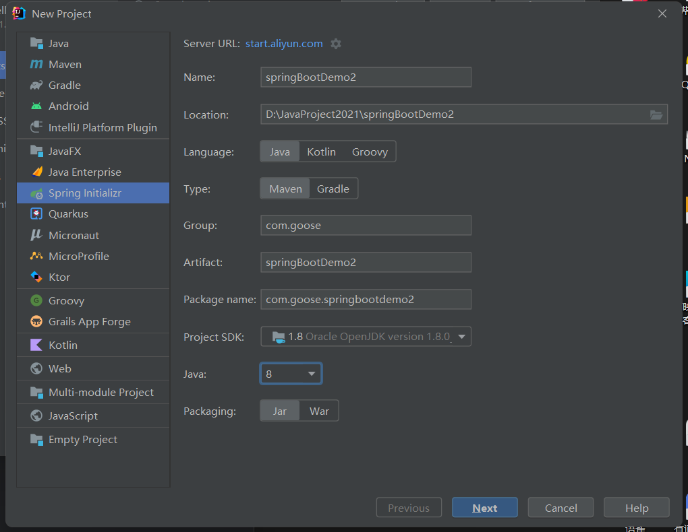The height and width of the screenshot is (532, 688).
Task: Click the JavaScript globe icon
Action: tap(36, 416)
